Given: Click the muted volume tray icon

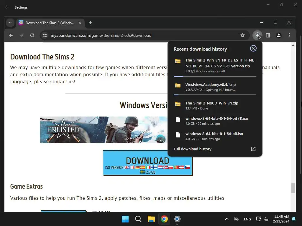Looking at the screenshot, I should point(266,219).
